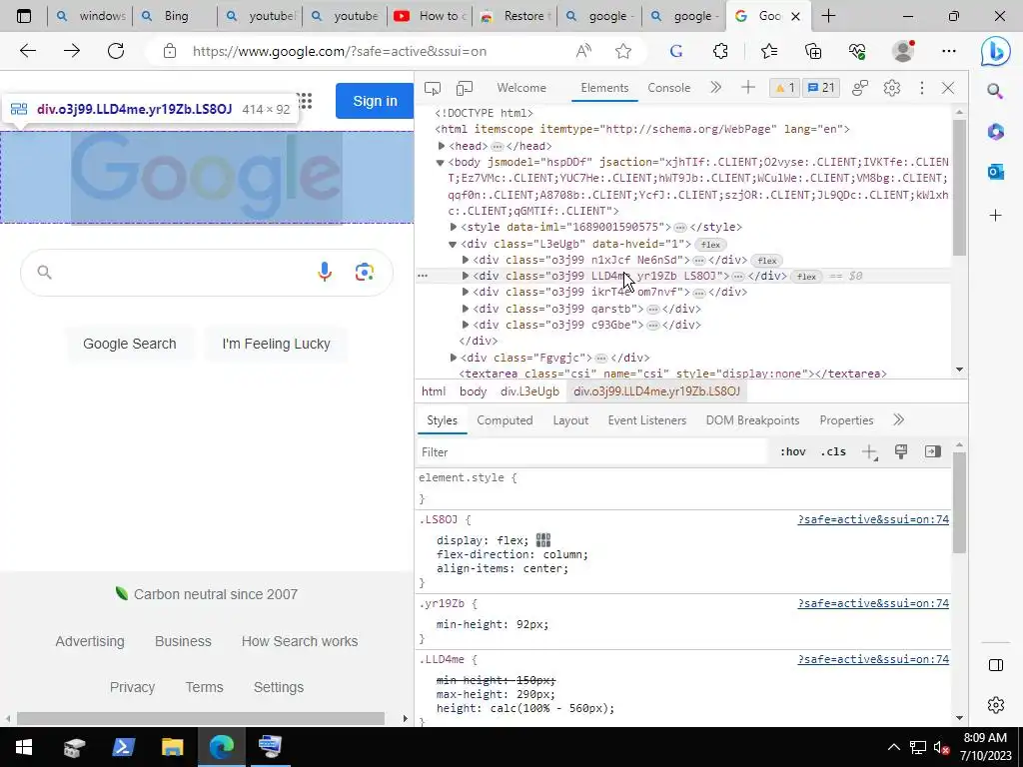The height and width of the screenshot is (767, 1023).
Task: Toggle :hov element state panel
Action: 792,452
